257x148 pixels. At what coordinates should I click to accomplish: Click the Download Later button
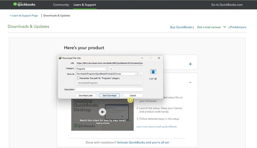pos(86,95)
